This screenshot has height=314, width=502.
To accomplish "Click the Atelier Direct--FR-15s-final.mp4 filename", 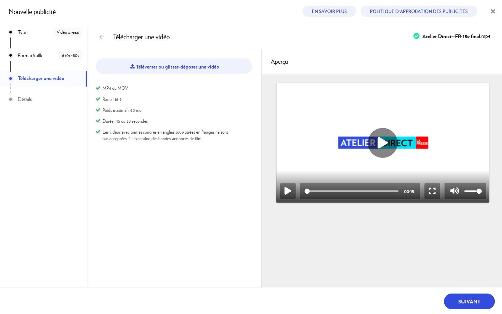I will (x=456, y=36).
